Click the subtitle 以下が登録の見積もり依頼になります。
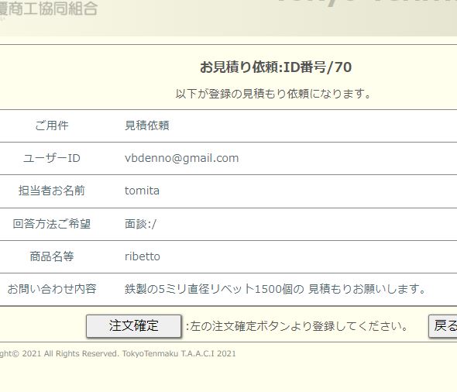457x392 pixels. point(273,94)
